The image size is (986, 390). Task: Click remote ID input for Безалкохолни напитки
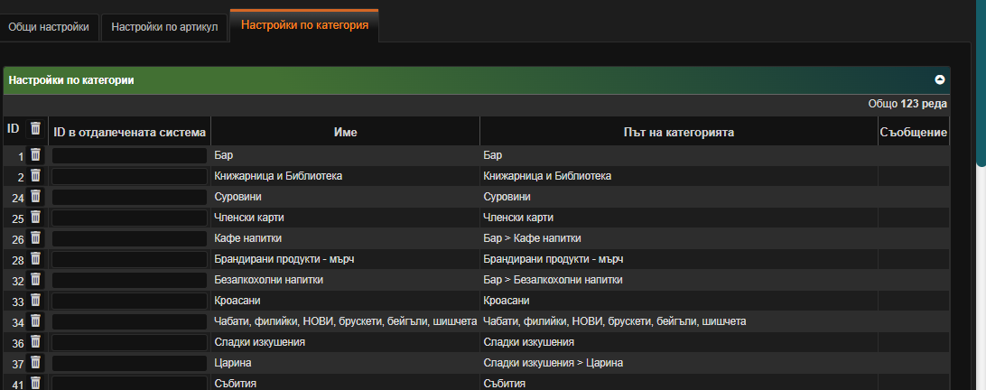click(129, 280)
